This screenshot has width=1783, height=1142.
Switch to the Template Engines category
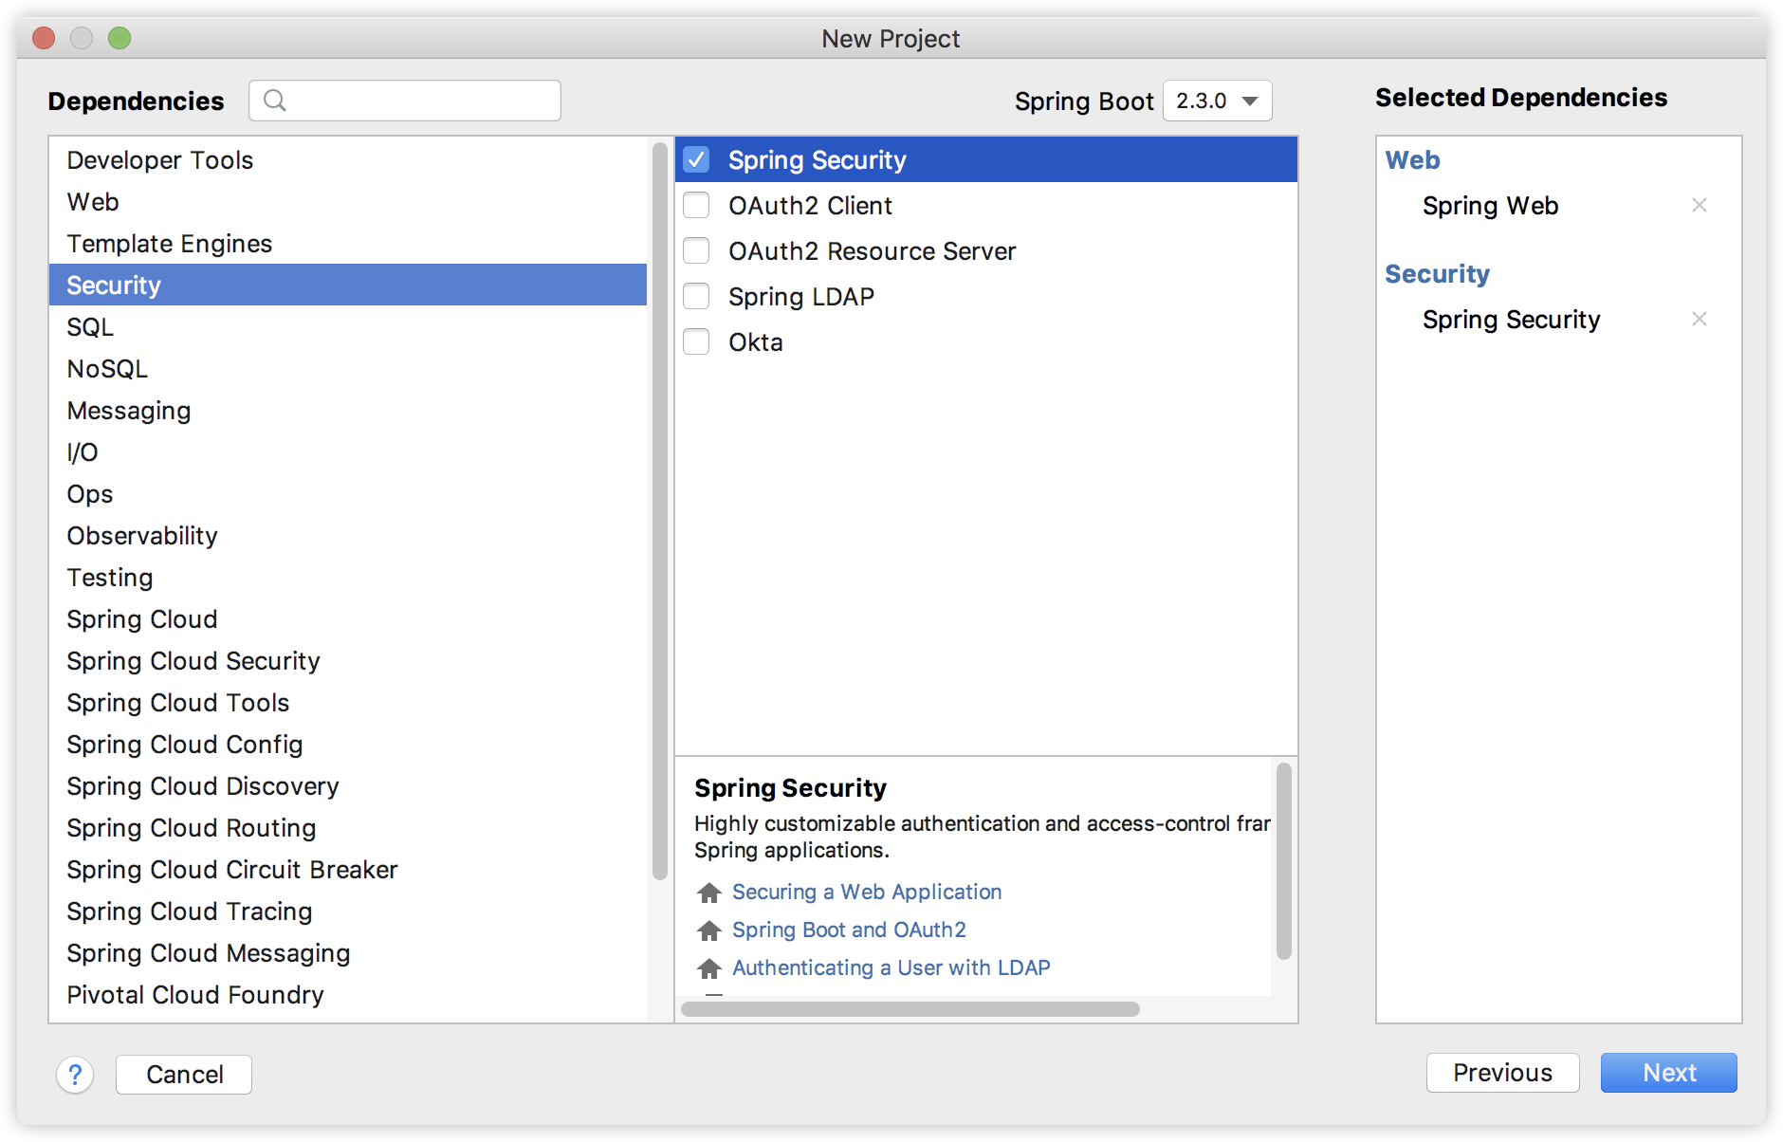(169, 243)
